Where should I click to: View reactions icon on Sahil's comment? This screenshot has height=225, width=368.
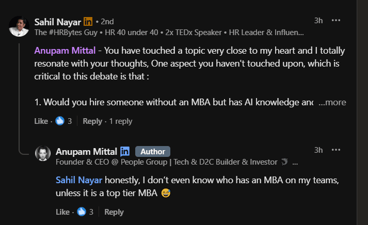pyautogui.click(x=60, y=121)
